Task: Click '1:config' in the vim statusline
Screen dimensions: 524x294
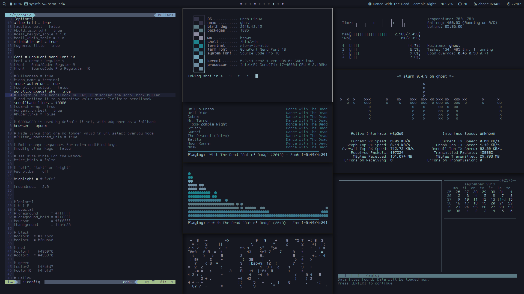Action: pos(31,282)
